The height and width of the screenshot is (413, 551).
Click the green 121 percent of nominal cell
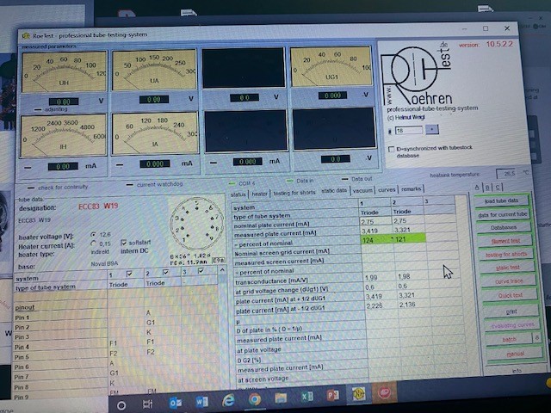pos(408,239)
